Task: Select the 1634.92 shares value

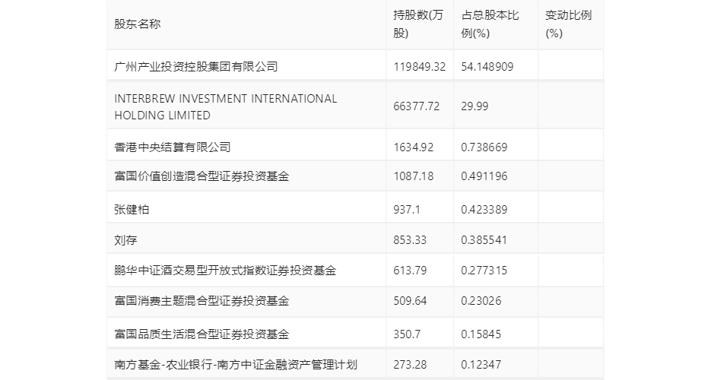Action: (413, 147)
